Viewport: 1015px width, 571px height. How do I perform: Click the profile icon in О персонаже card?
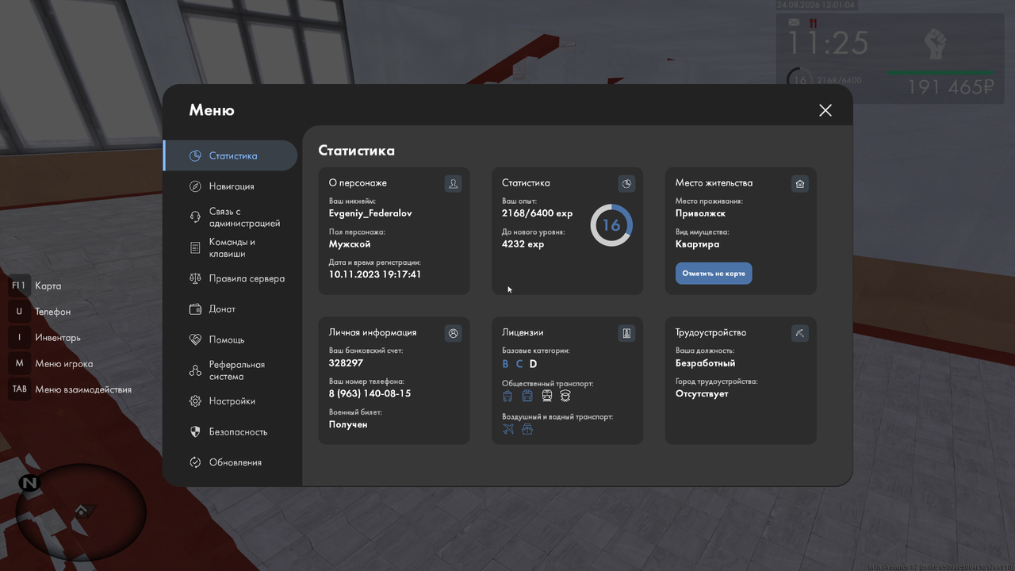[x=453, y=184]
